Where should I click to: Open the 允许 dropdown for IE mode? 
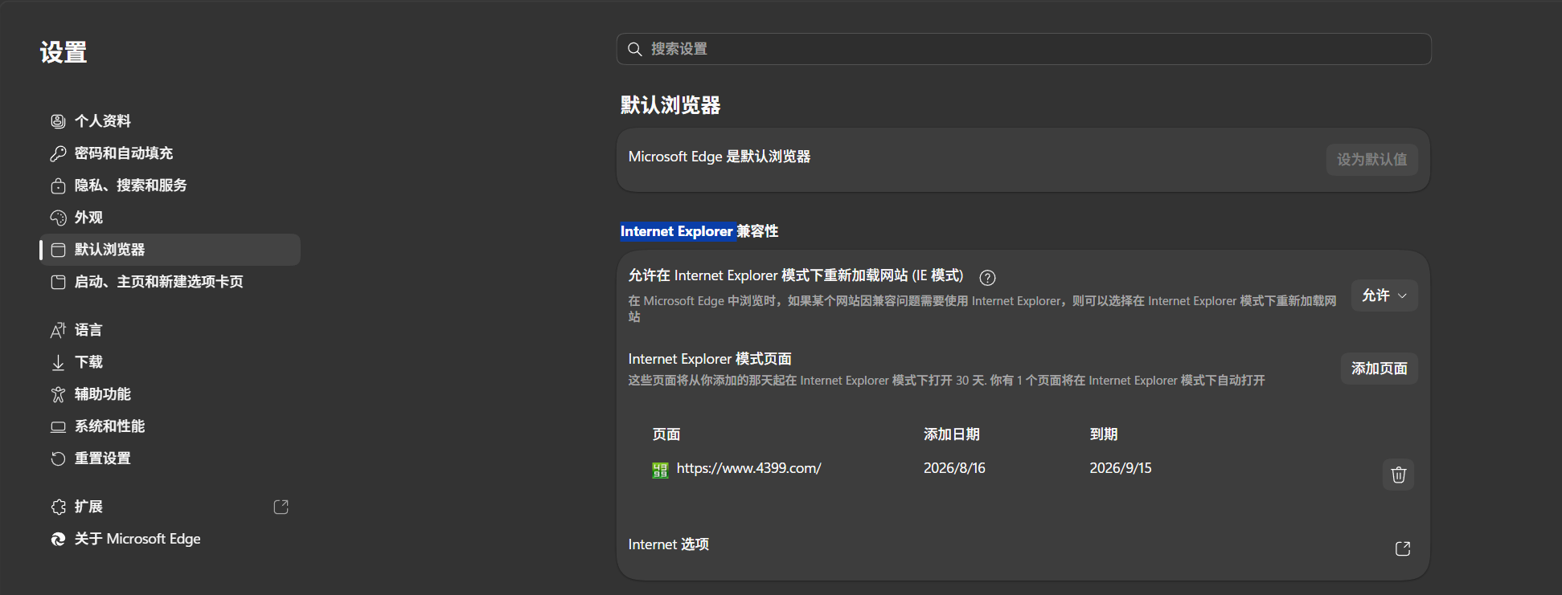point(1384,295)
